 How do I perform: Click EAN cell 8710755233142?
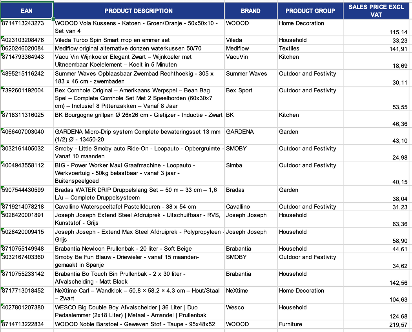[x=27, y=278]
